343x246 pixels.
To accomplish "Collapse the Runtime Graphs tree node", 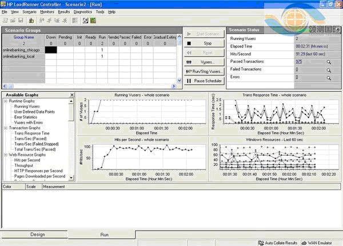I will click(6, 101).
